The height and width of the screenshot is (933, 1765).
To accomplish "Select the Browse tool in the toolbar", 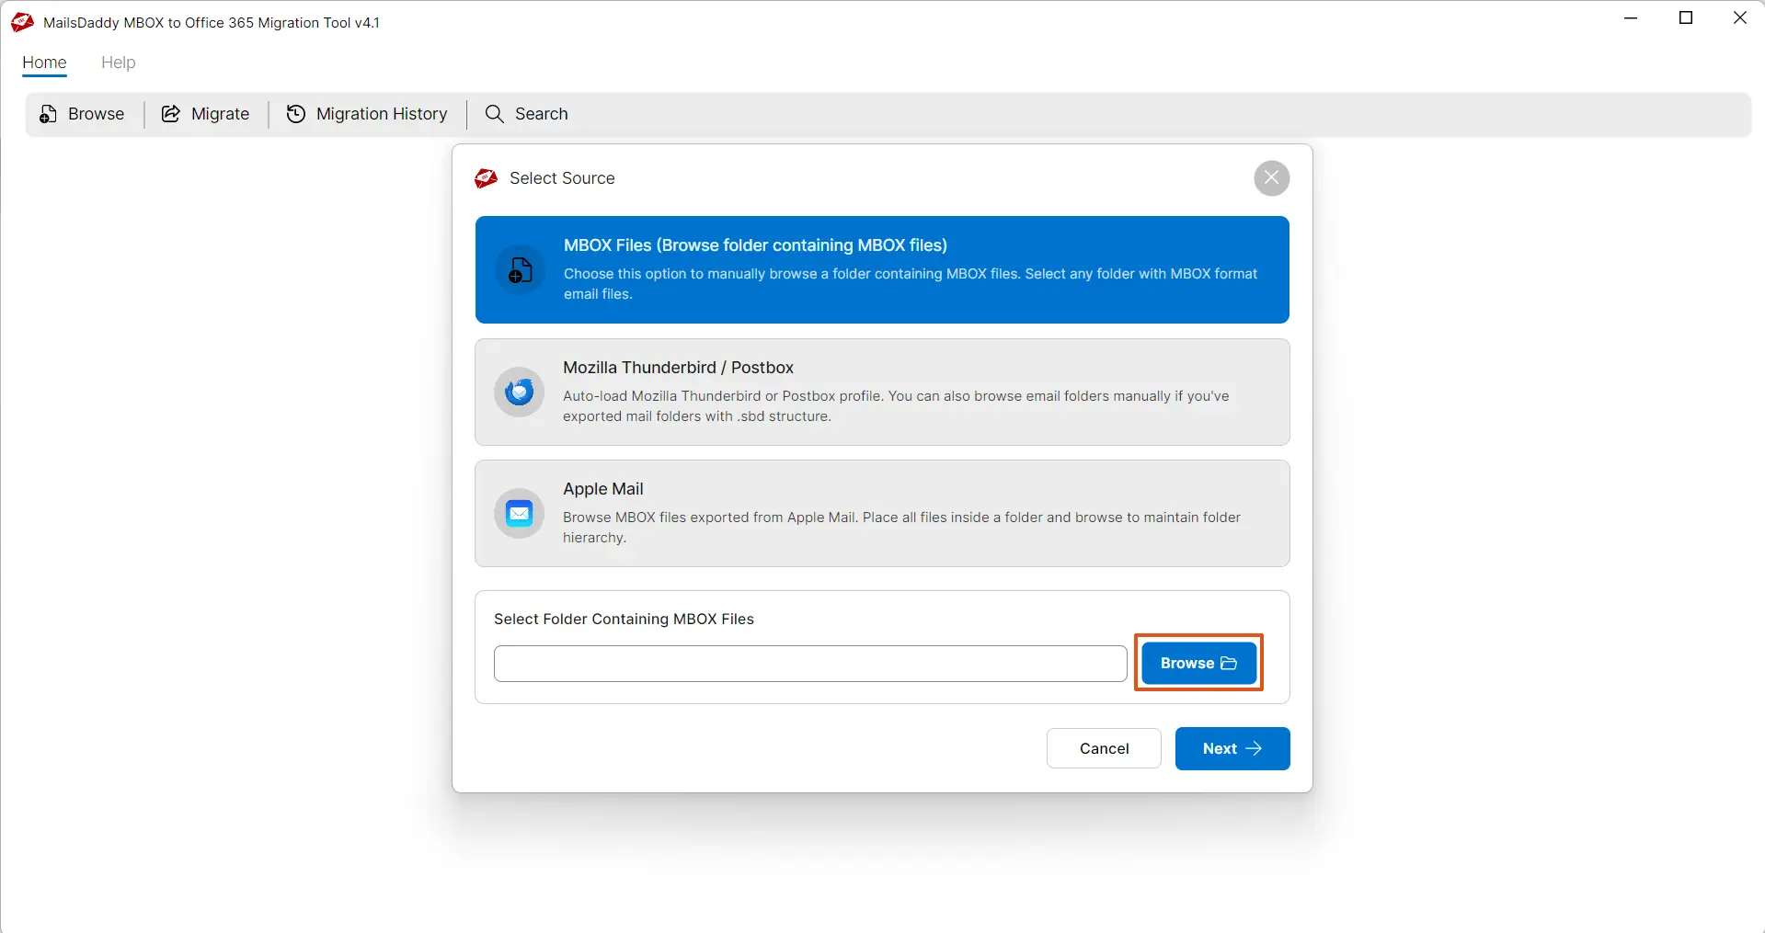I will (82, 114).
